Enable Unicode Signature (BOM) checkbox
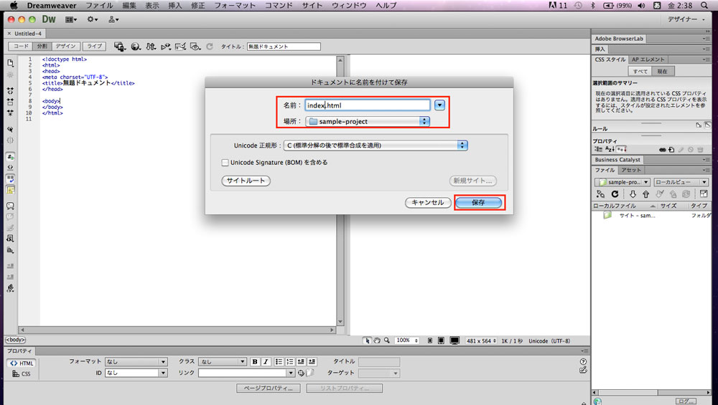Screen dimensions: 718x405 tap(225, 162)
